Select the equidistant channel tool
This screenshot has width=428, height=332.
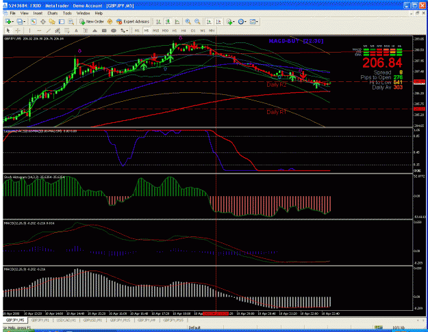tap(58, 31)
